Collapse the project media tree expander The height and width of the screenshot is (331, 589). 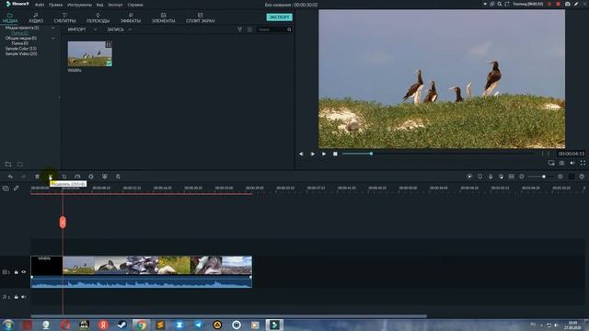point(53,28)
